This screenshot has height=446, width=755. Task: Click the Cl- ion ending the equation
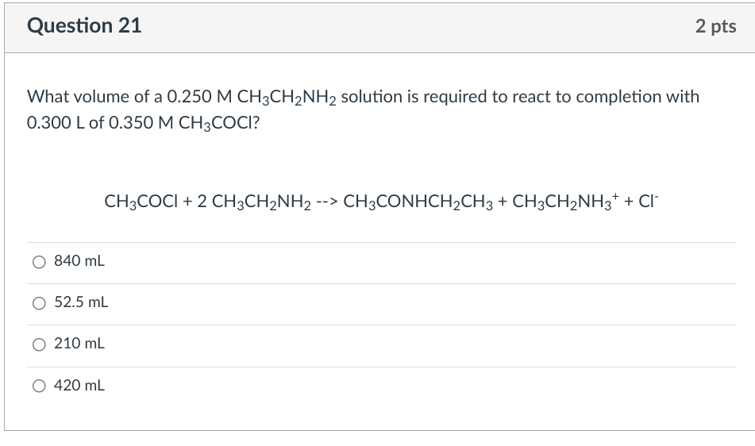648,201
